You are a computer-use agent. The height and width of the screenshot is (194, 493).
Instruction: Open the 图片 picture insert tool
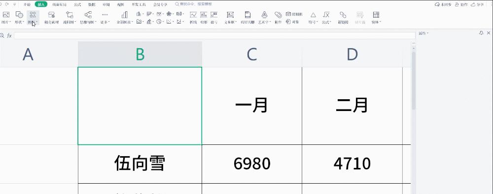click(6, 18)
